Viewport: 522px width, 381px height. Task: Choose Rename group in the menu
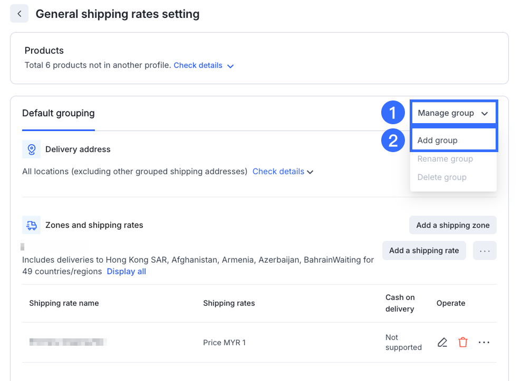445,159
